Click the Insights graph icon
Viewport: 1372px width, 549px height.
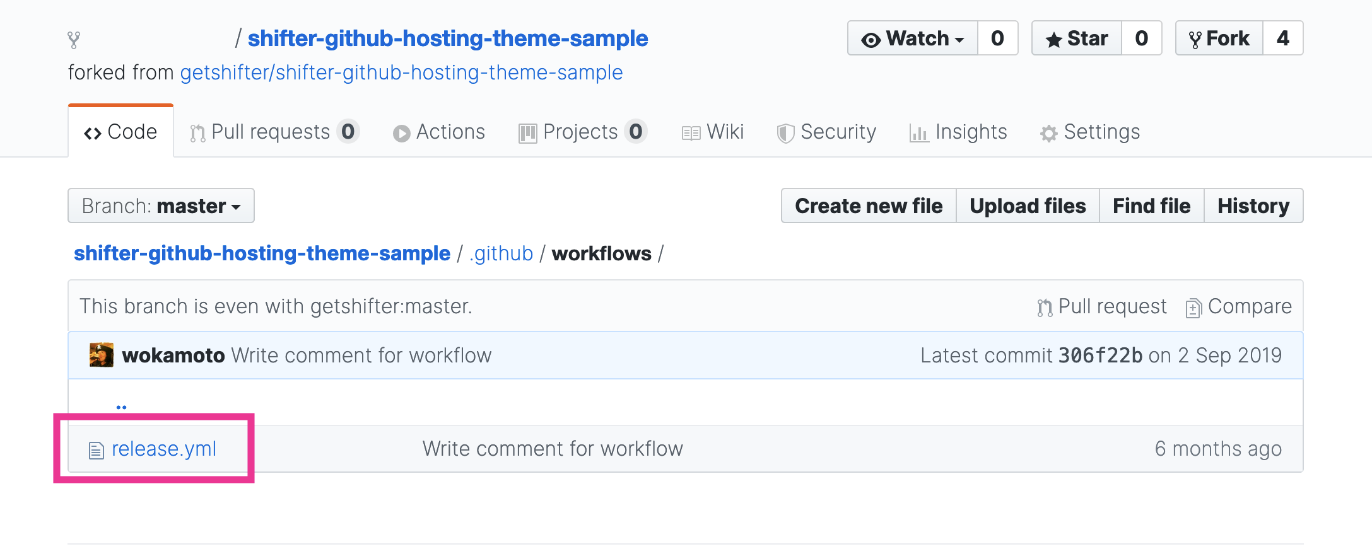click(x=919, y=134)
